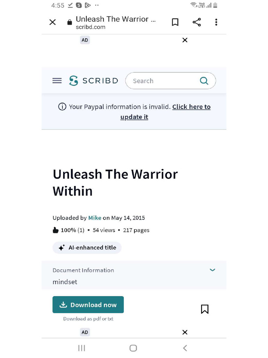Expand the Document Information section
The width and height of the screenshot is (268, 358).
(x=212, y=270)
